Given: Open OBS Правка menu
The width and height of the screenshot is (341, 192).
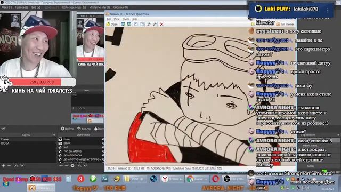Looking at the screenshot, I should [21, 7].
